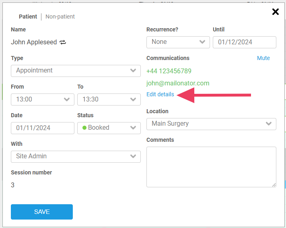Click the Date field showing 01/11/2024
The image size is (286, 228).
pyautogui.click(x=42, y=128)
